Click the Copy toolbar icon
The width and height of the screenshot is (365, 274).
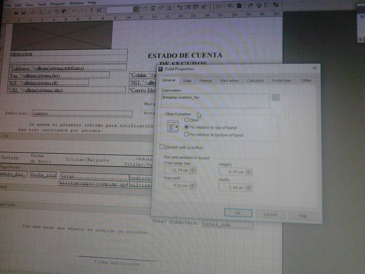coord(57,11)
